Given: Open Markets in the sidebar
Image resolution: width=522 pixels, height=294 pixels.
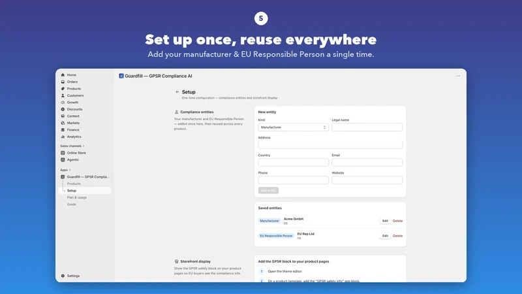Looking at the screenshot, I should point(73,123).
